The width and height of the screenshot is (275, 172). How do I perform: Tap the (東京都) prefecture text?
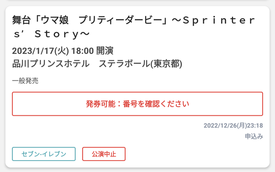point(166,64)
